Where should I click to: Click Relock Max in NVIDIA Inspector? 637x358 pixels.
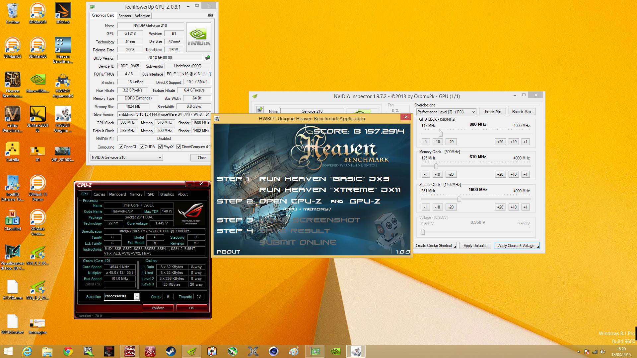coord(522,112)
